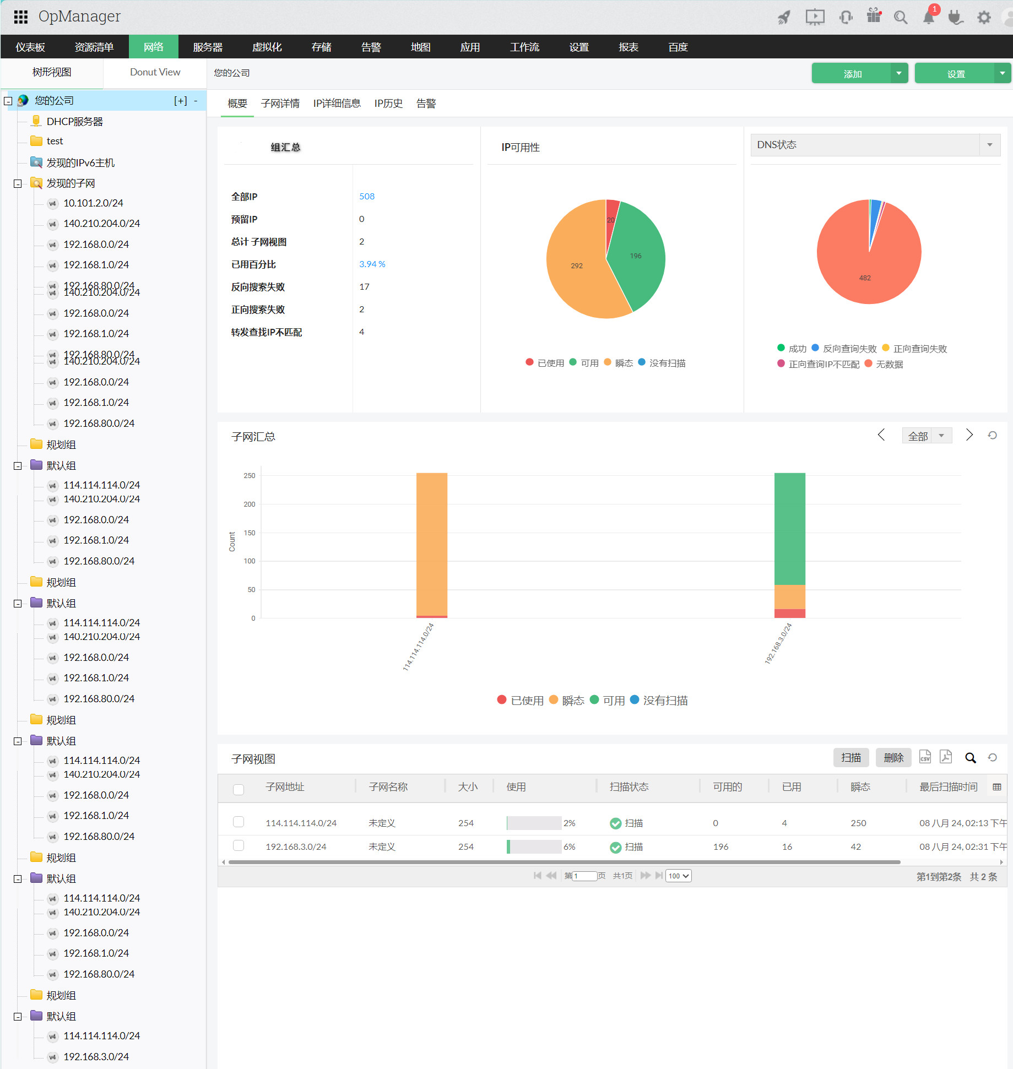Viewport: 1013px width, 1069px height.
Task: Click the rocket quick-launch icon
Action: point(784,17)
